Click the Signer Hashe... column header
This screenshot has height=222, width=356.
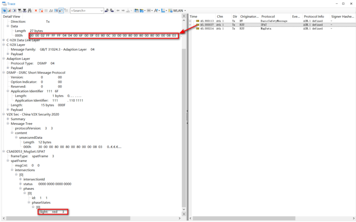click(342, 17)
